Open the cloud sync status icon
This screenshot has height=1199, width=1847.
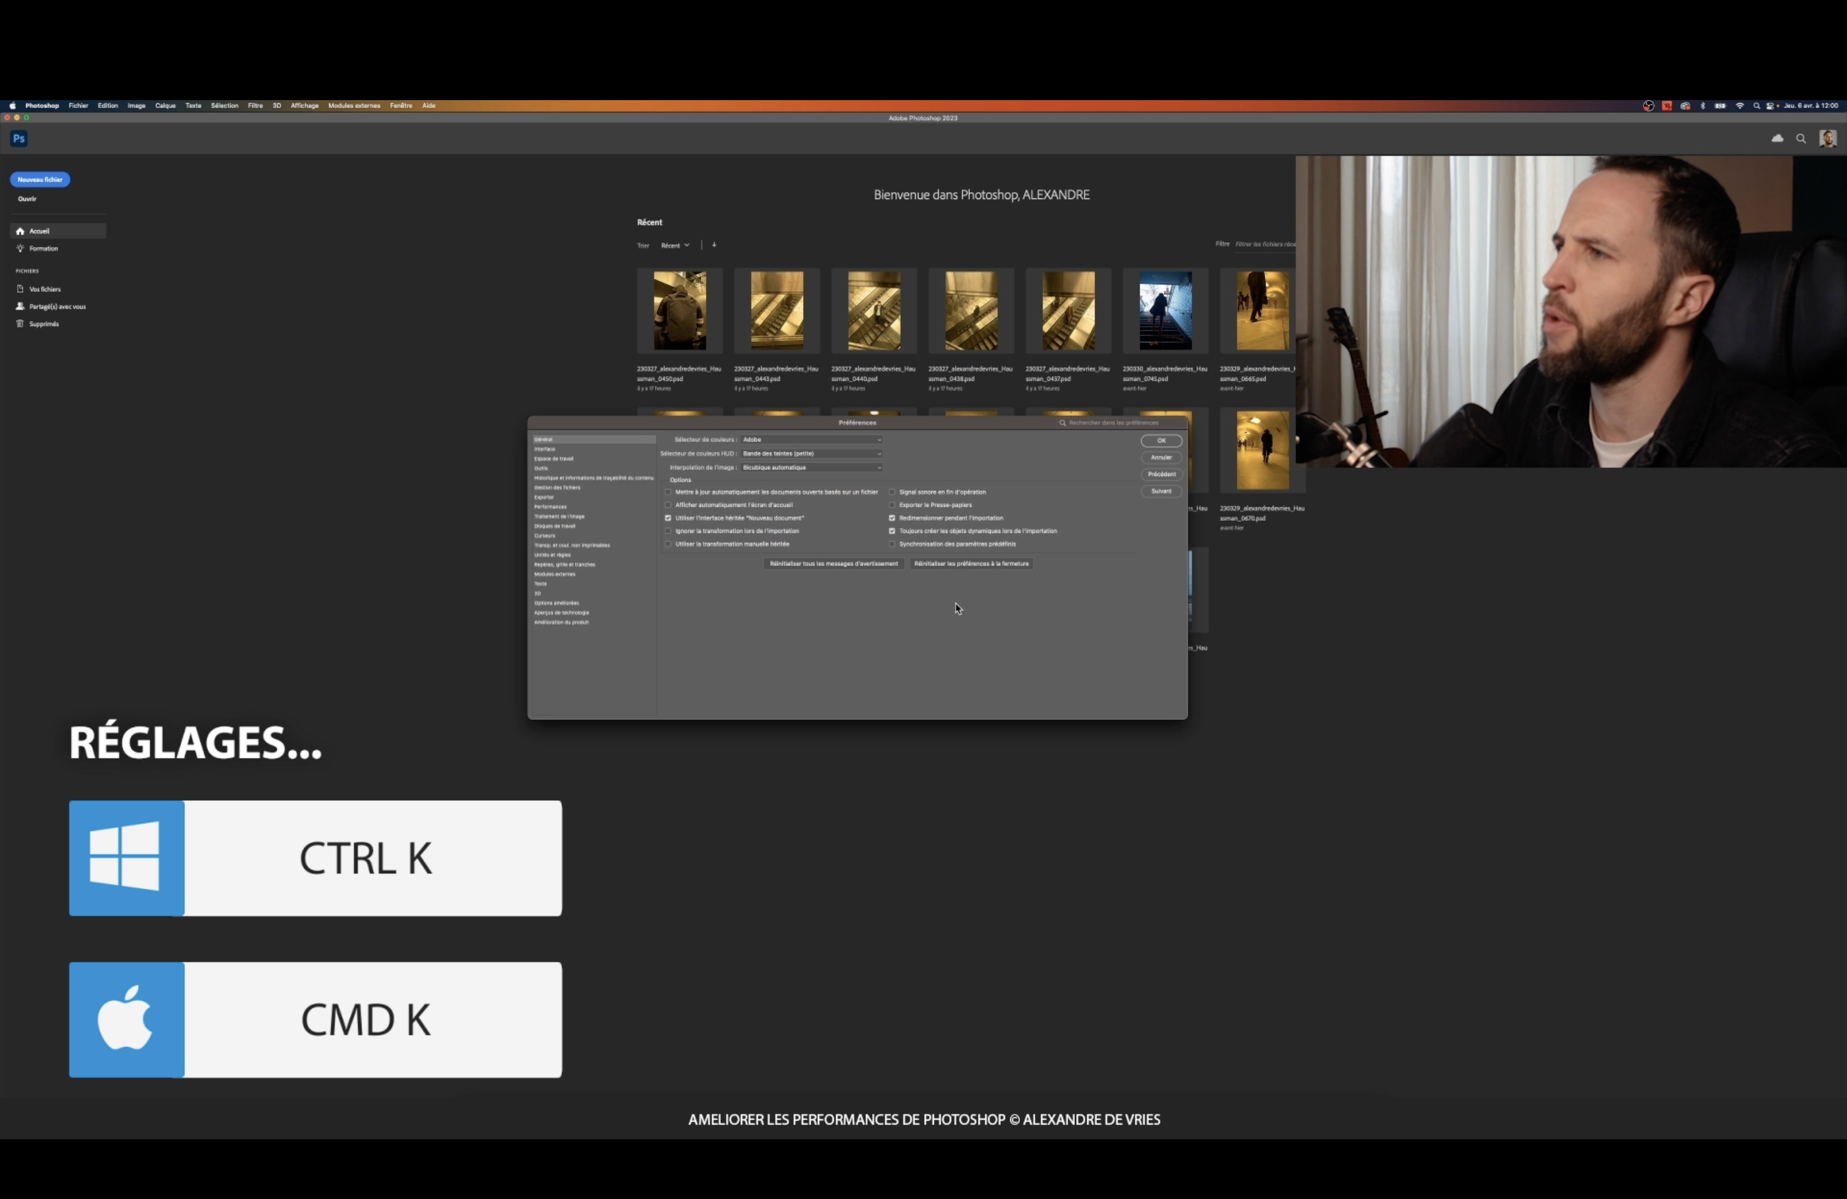1777,139
